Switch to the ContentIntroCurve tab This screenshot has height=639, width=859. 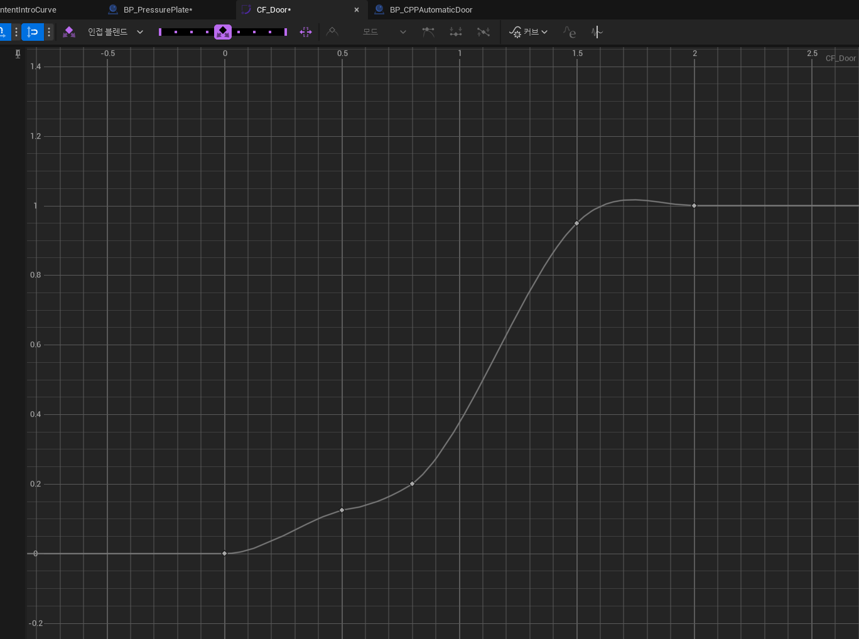tap(28, 9)
